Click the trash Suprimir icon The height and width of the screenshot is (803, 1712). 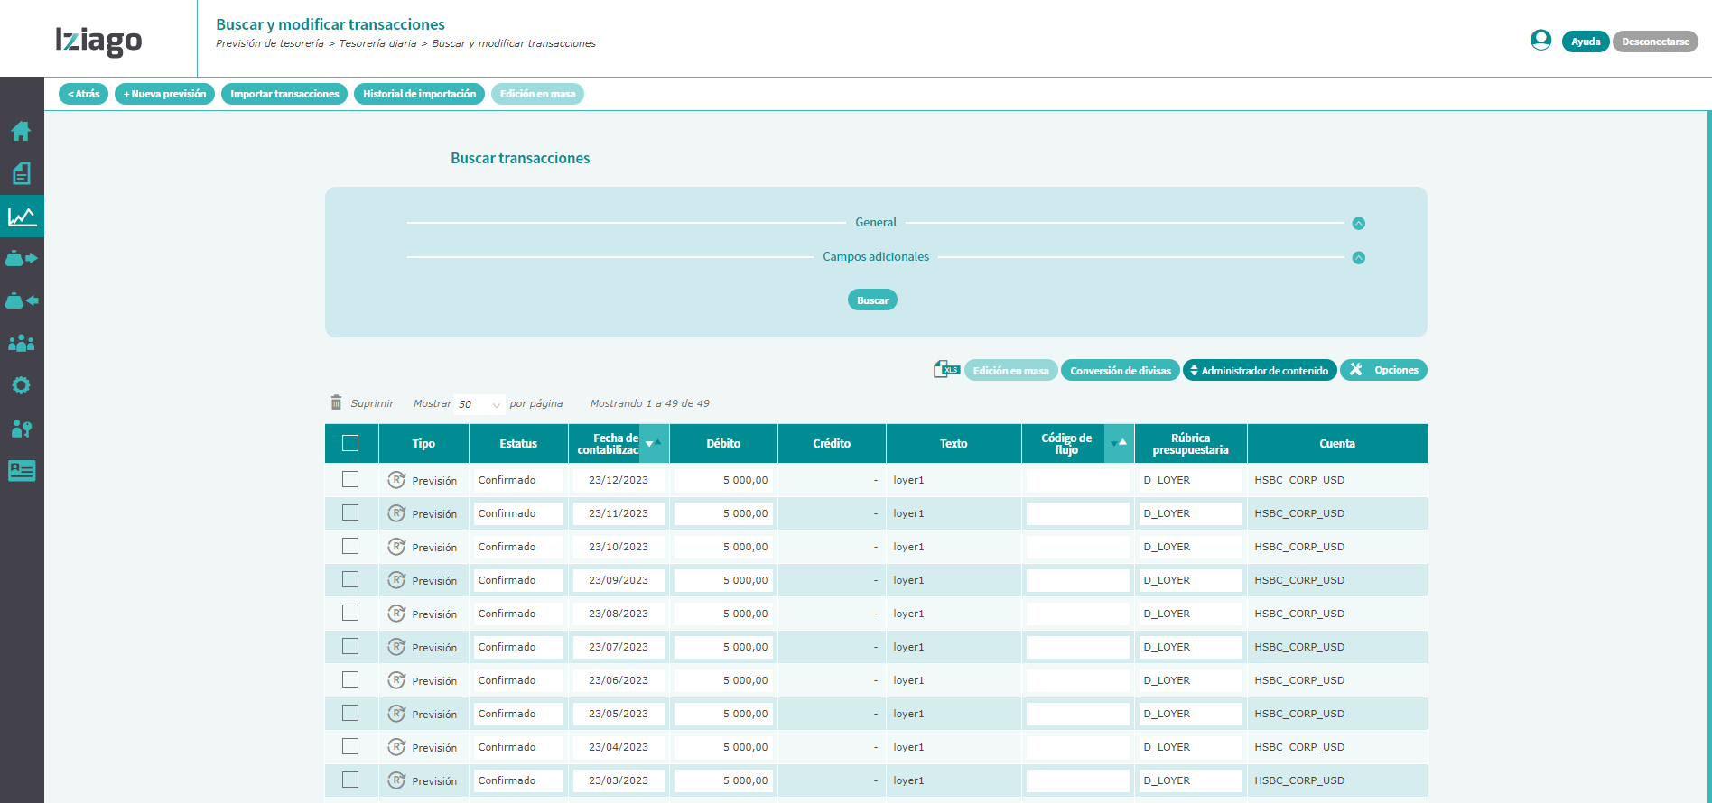click(336, 402)
